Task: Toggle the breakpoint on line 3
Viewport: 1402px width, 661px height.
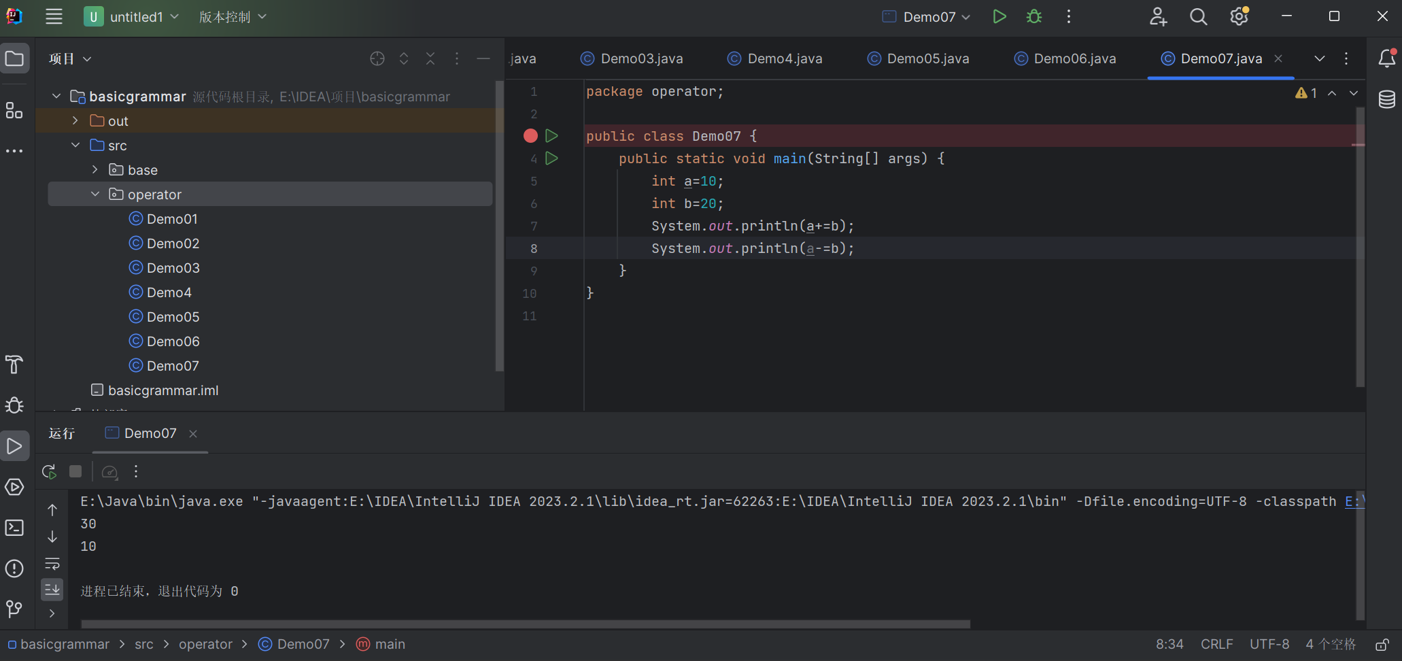Action: [x=530, y=136]
